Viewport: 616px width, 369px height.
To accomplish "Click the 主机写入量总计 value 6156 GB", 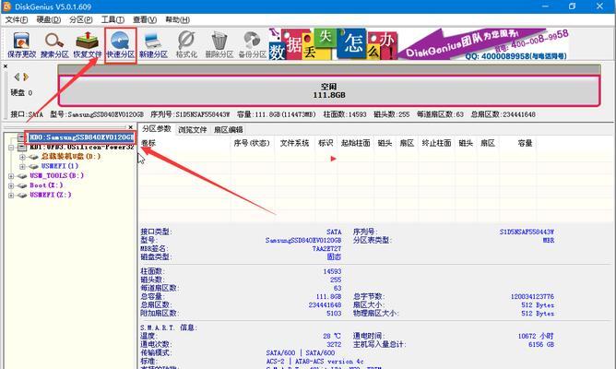I will click(541, 345).
